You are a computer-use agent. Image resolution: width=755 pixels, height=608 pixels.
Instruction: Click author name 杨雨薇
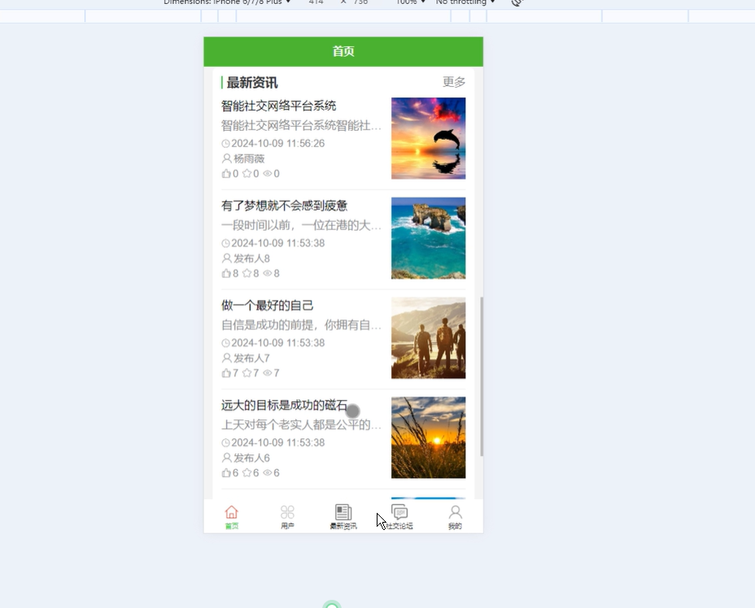(x=249, y=159)
